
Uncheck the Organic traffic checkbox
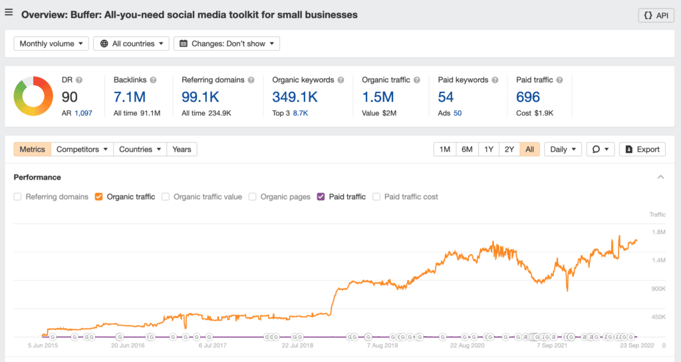(99, 197)
